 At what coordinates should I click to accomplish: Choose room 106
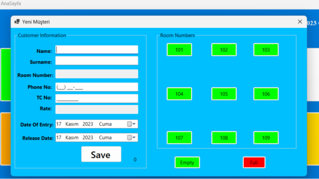[266, 94]
